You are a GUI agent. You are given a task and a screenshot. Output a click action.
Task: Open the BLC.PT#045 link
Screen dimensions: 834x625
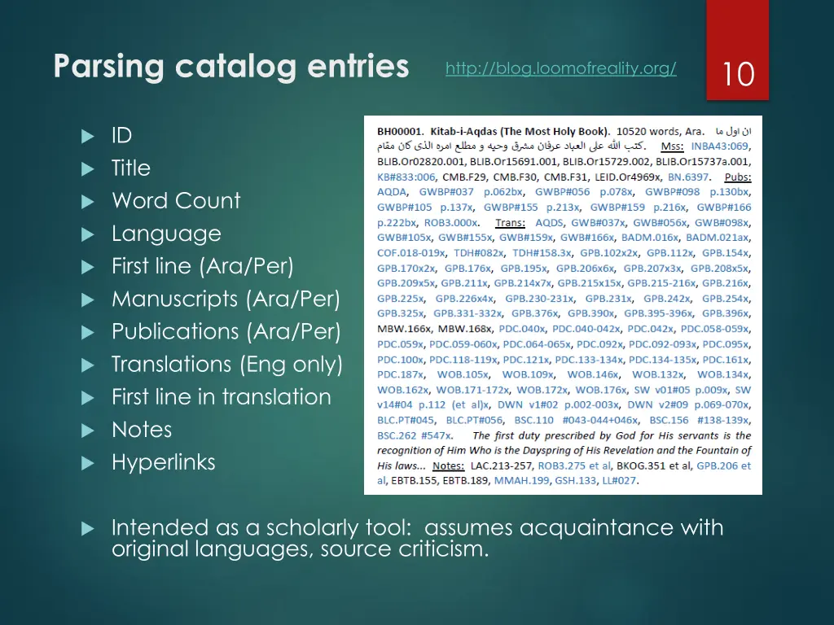(406, 421)
